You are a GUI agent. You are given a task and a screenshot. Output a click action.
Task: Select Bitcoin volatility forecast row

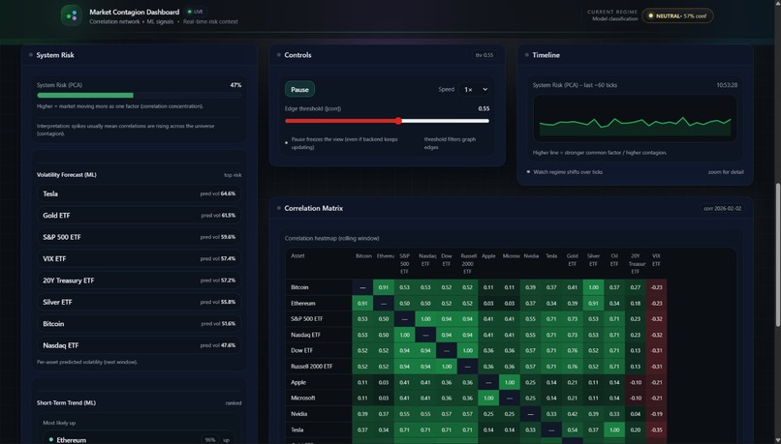coord(139,324)
